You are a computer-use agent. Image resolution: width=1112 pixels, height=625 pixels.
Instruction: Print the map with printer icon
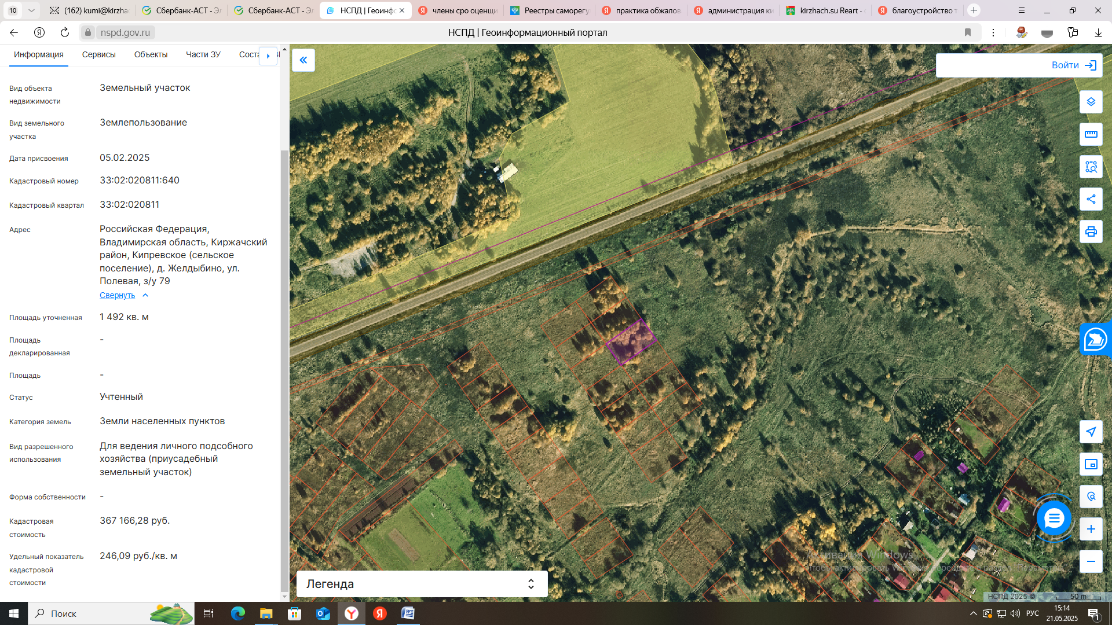click(1091, 231)
